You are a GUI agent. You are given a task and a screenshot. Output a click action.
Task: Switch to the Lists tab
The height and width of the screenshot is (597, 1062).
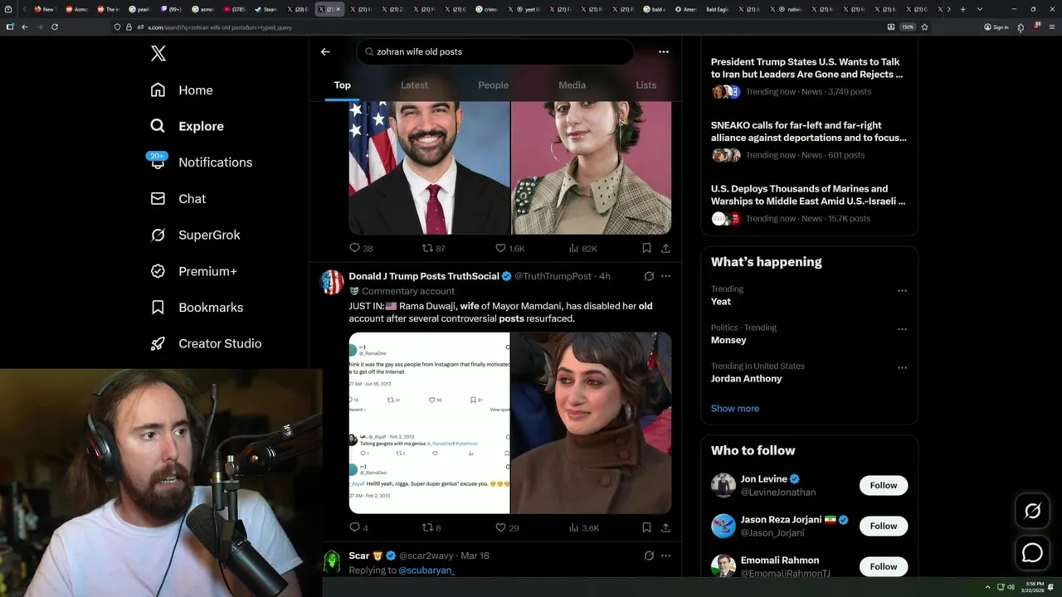[x=645, y=85]
